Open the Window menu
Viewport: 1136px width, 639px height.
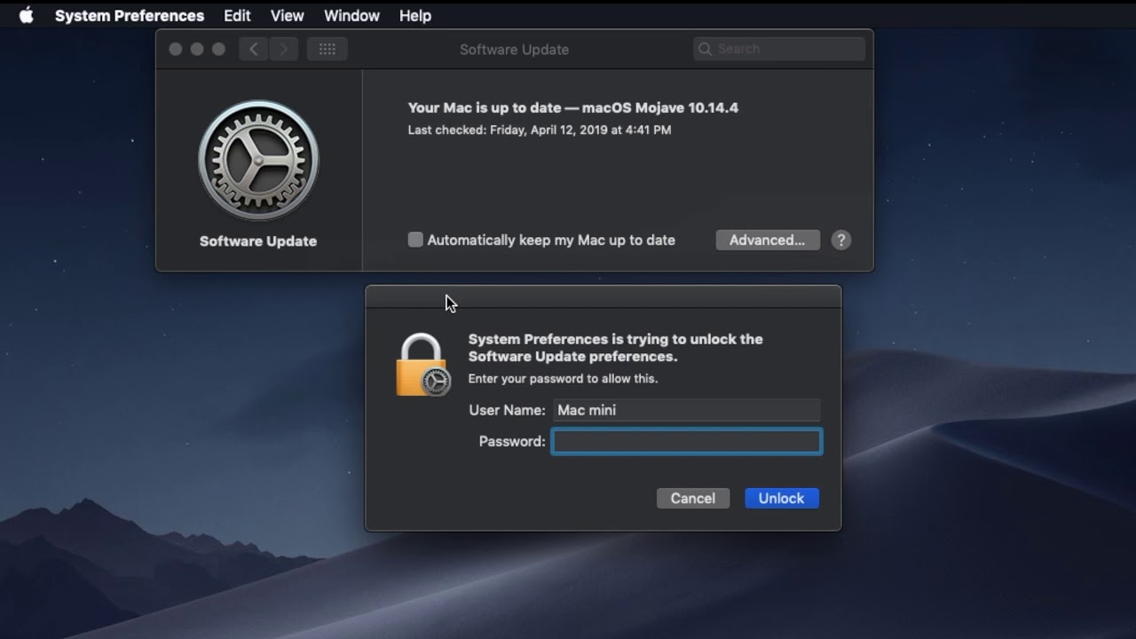[351, 15]
